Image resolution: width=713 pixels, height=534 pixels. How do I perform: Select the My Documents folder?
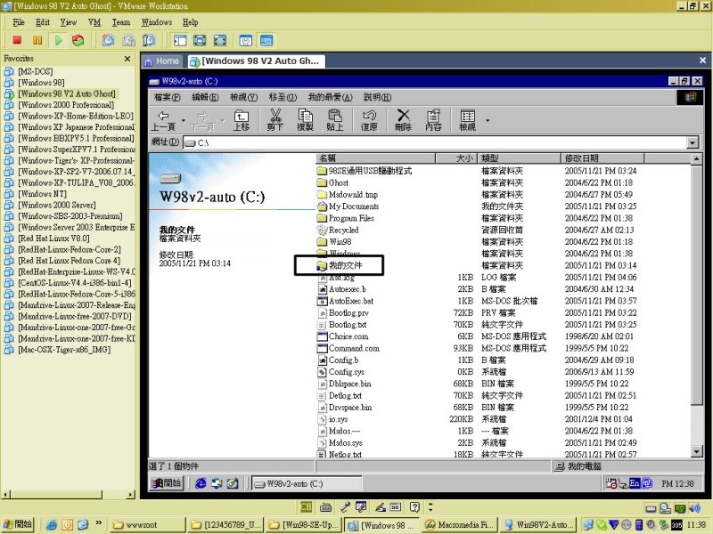point(348,206)
